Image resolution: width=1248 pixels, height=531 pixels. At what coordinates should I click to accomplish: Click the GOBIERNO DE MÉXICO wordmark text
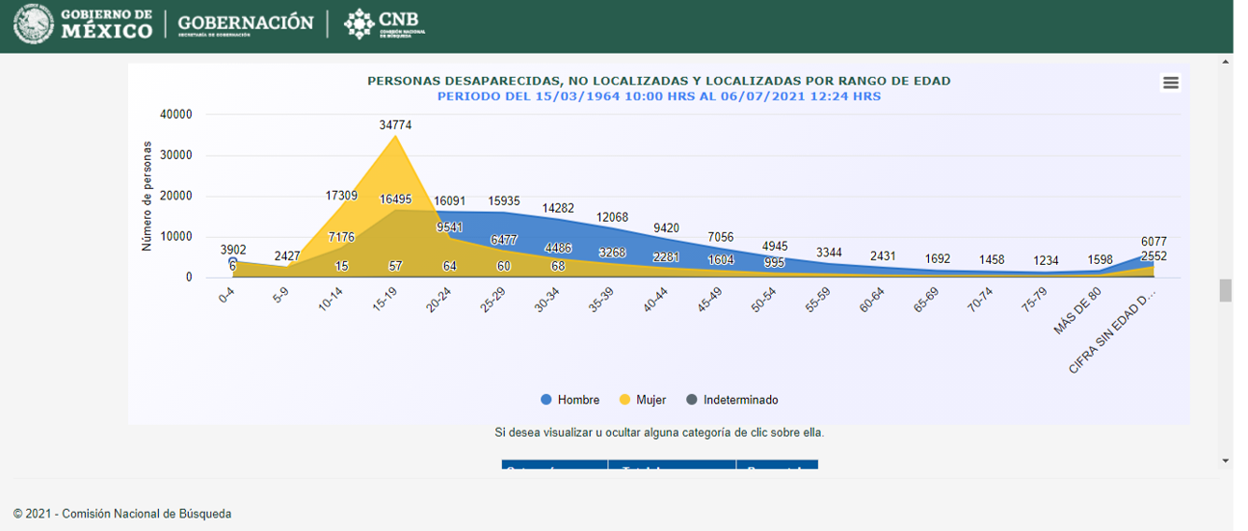click(106, 24)
